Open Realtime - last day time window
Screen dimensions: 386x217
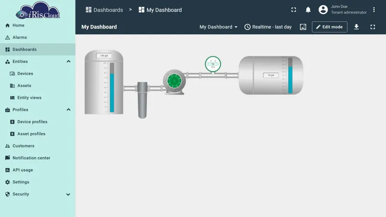(268, 27)
